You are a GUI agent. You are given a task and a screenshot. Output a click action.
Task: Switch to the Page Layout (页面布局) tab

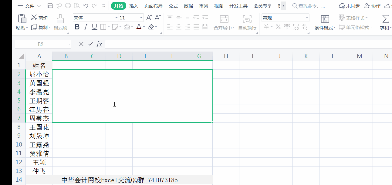[153, 6]
